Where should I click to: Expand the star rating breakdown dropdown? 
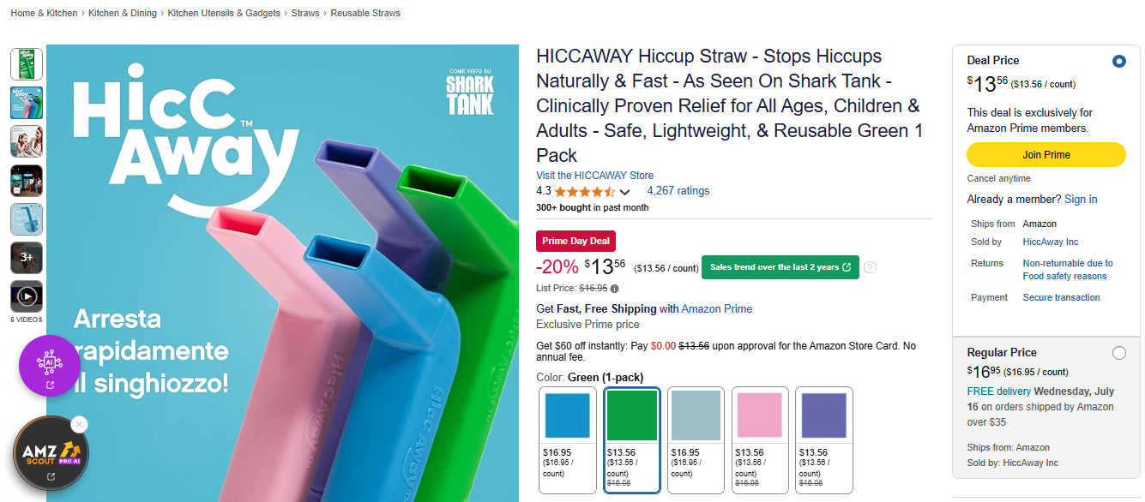(625, 192)
